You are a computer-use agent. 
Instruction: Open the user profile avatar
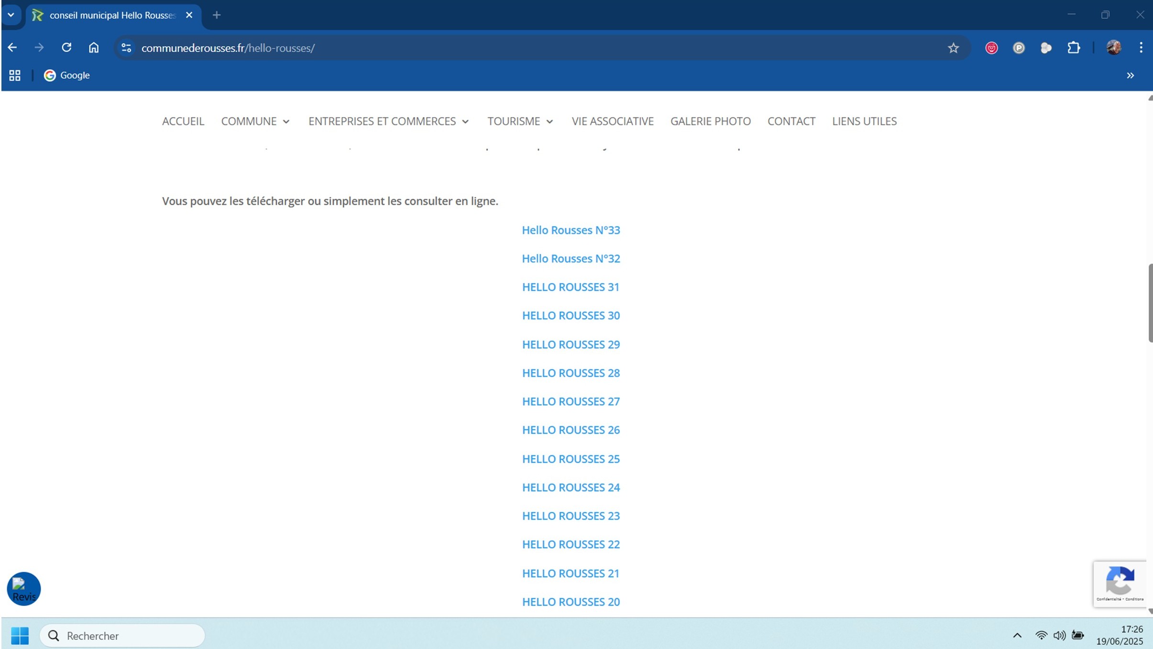click(1114, 48)
